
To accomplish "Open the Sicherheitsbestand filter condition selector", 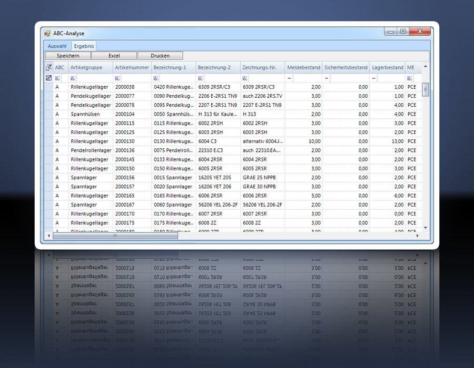I will click(325, 78).
